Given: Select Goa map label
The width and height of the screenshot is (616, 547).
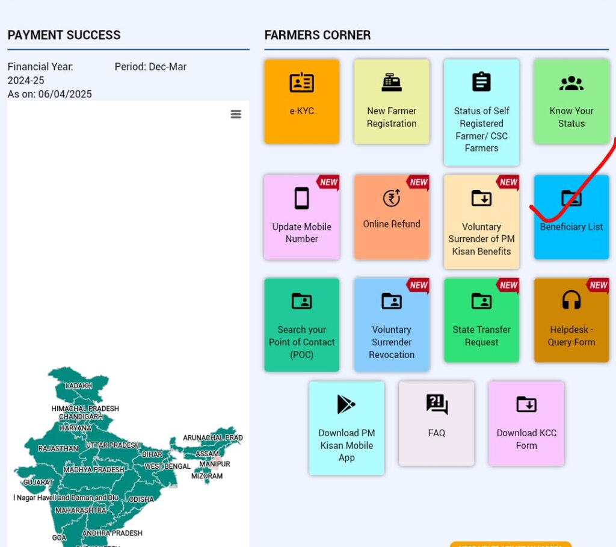Looking at the screenshot, I should pos(60,537).
